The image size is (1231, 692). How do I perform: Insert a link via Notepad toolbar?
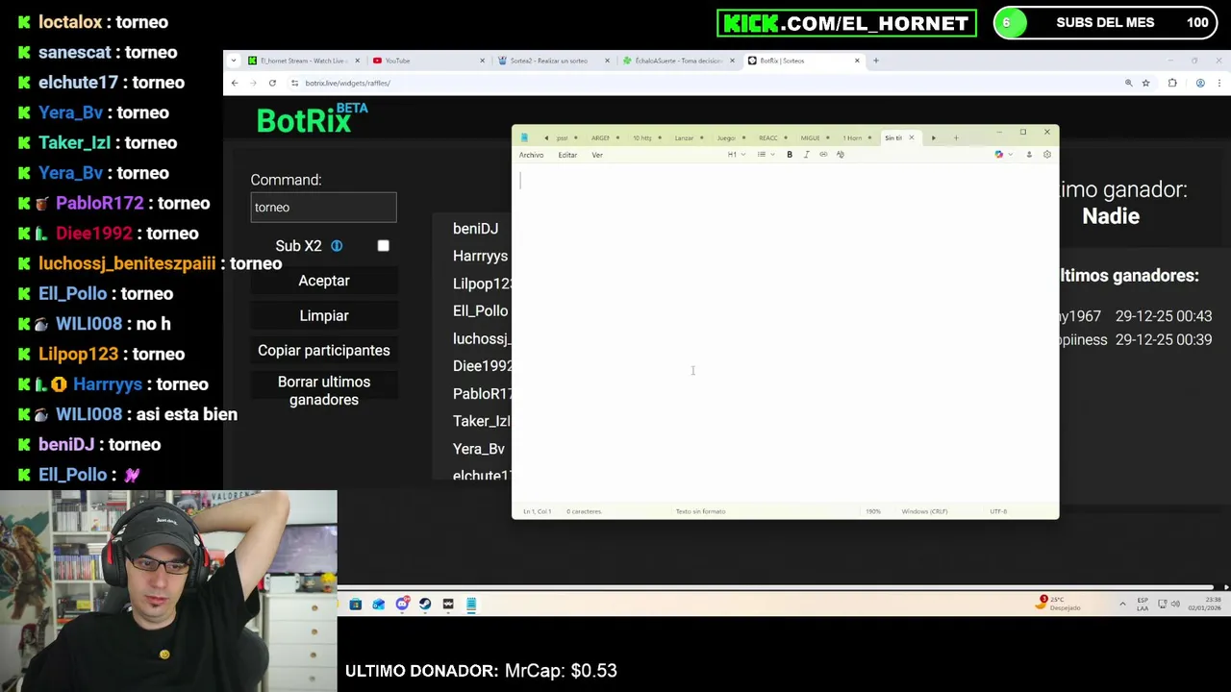pos(823,155)
